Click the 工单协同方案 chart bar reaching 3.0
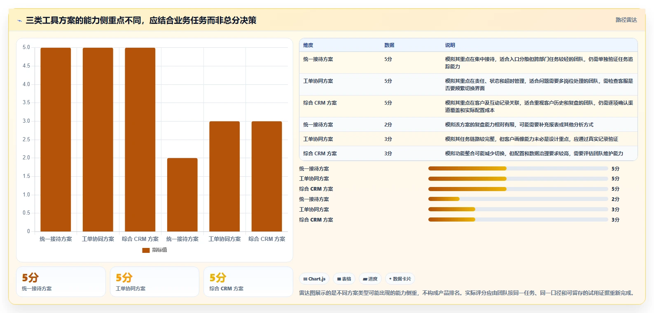This screenshot has width=654, height=313. (224, 176)
